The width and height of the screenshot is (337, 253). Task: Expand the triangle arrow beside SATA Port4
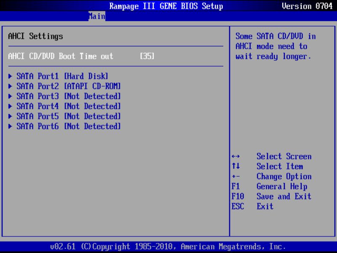tap(10, 106)
